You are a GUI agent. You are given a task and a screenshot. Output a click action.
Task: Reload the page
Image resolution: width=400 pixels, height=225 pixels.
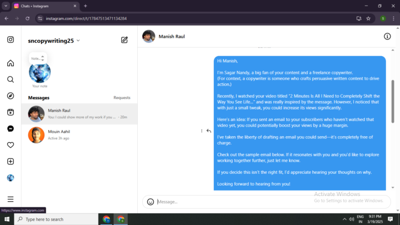click(x=28, y=18)
